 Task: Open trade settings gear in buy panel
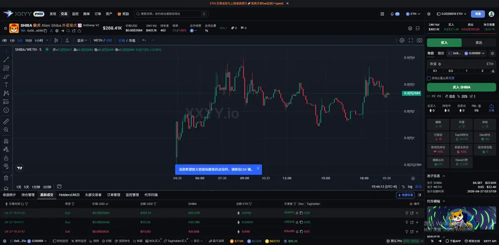tap(492, 53)
